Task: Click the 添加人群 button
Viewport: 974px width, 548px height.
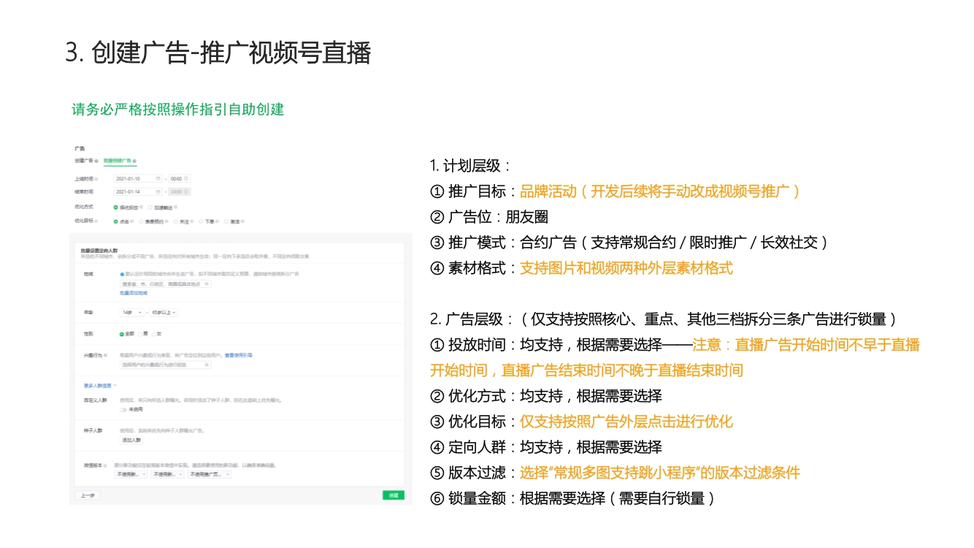Action: point(131,440)
